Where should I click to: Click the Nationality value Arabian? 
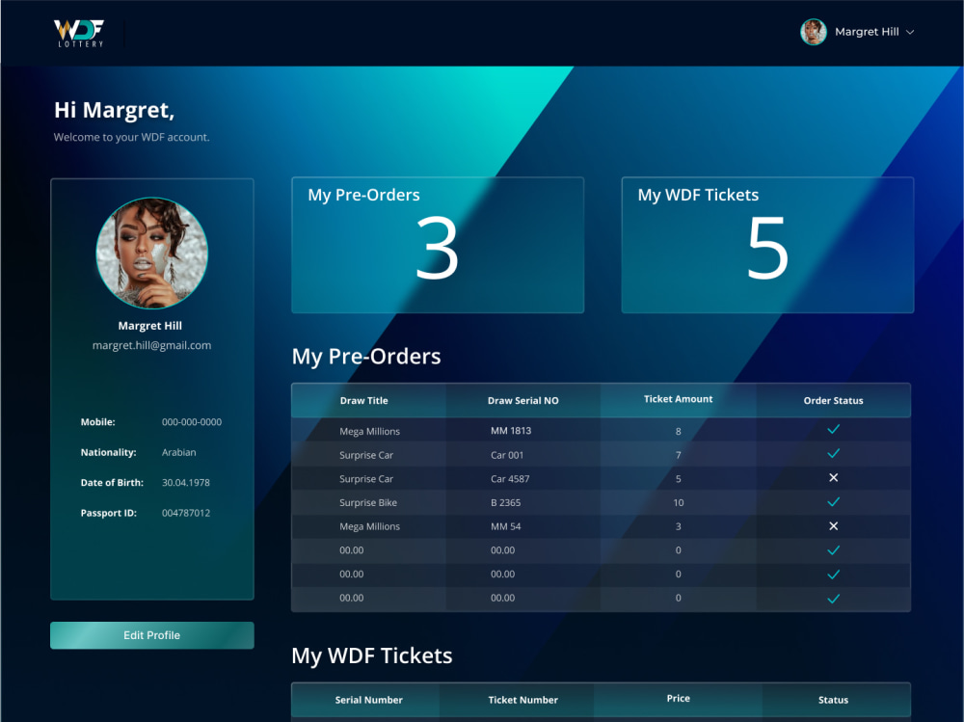point(179,452)
